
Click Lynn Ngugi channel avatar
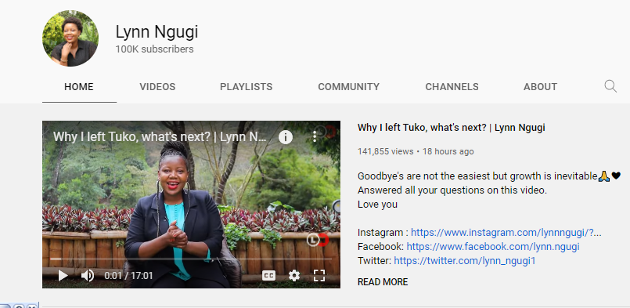click(70, 38)
